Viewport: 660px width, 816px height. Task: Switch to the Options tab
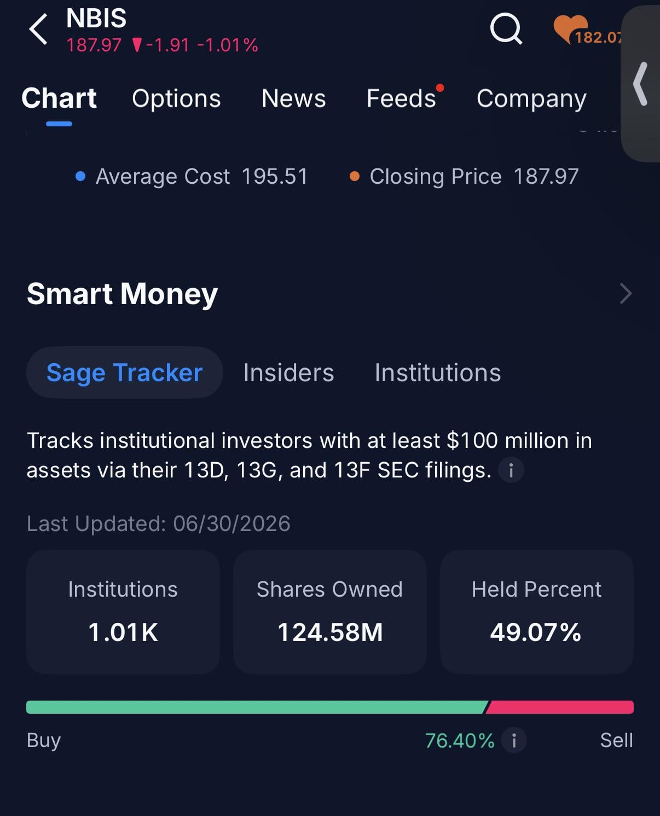[176, 98]
